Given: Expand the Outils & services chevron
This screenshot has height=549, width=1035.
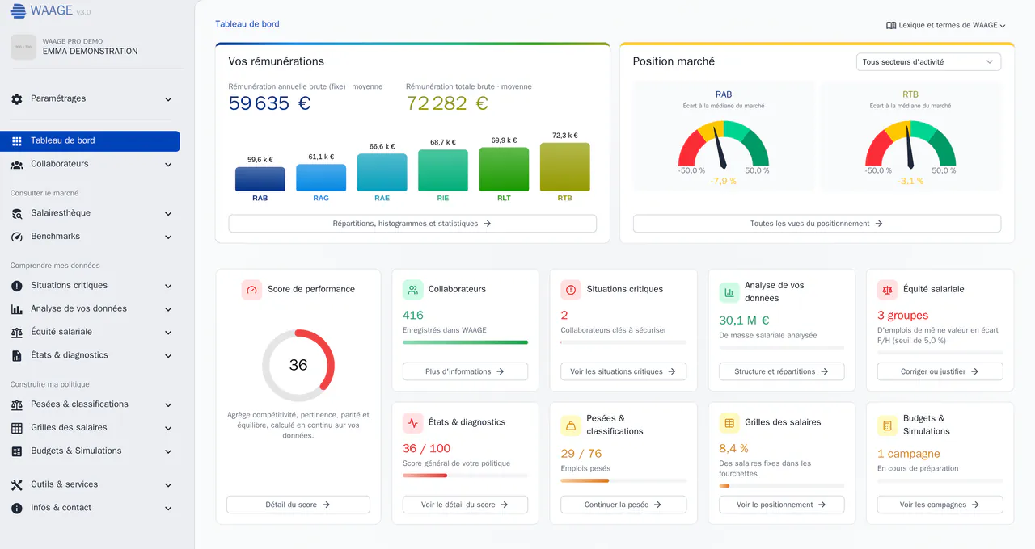Looking at the screenshot, I should [168, 485].
